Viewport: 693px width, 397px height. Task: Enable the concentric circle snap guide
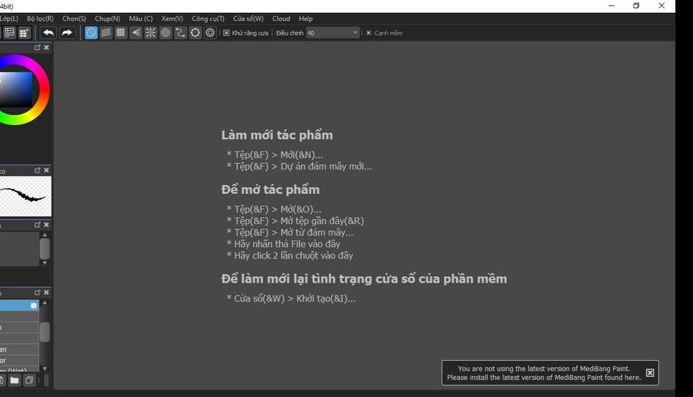165,32
